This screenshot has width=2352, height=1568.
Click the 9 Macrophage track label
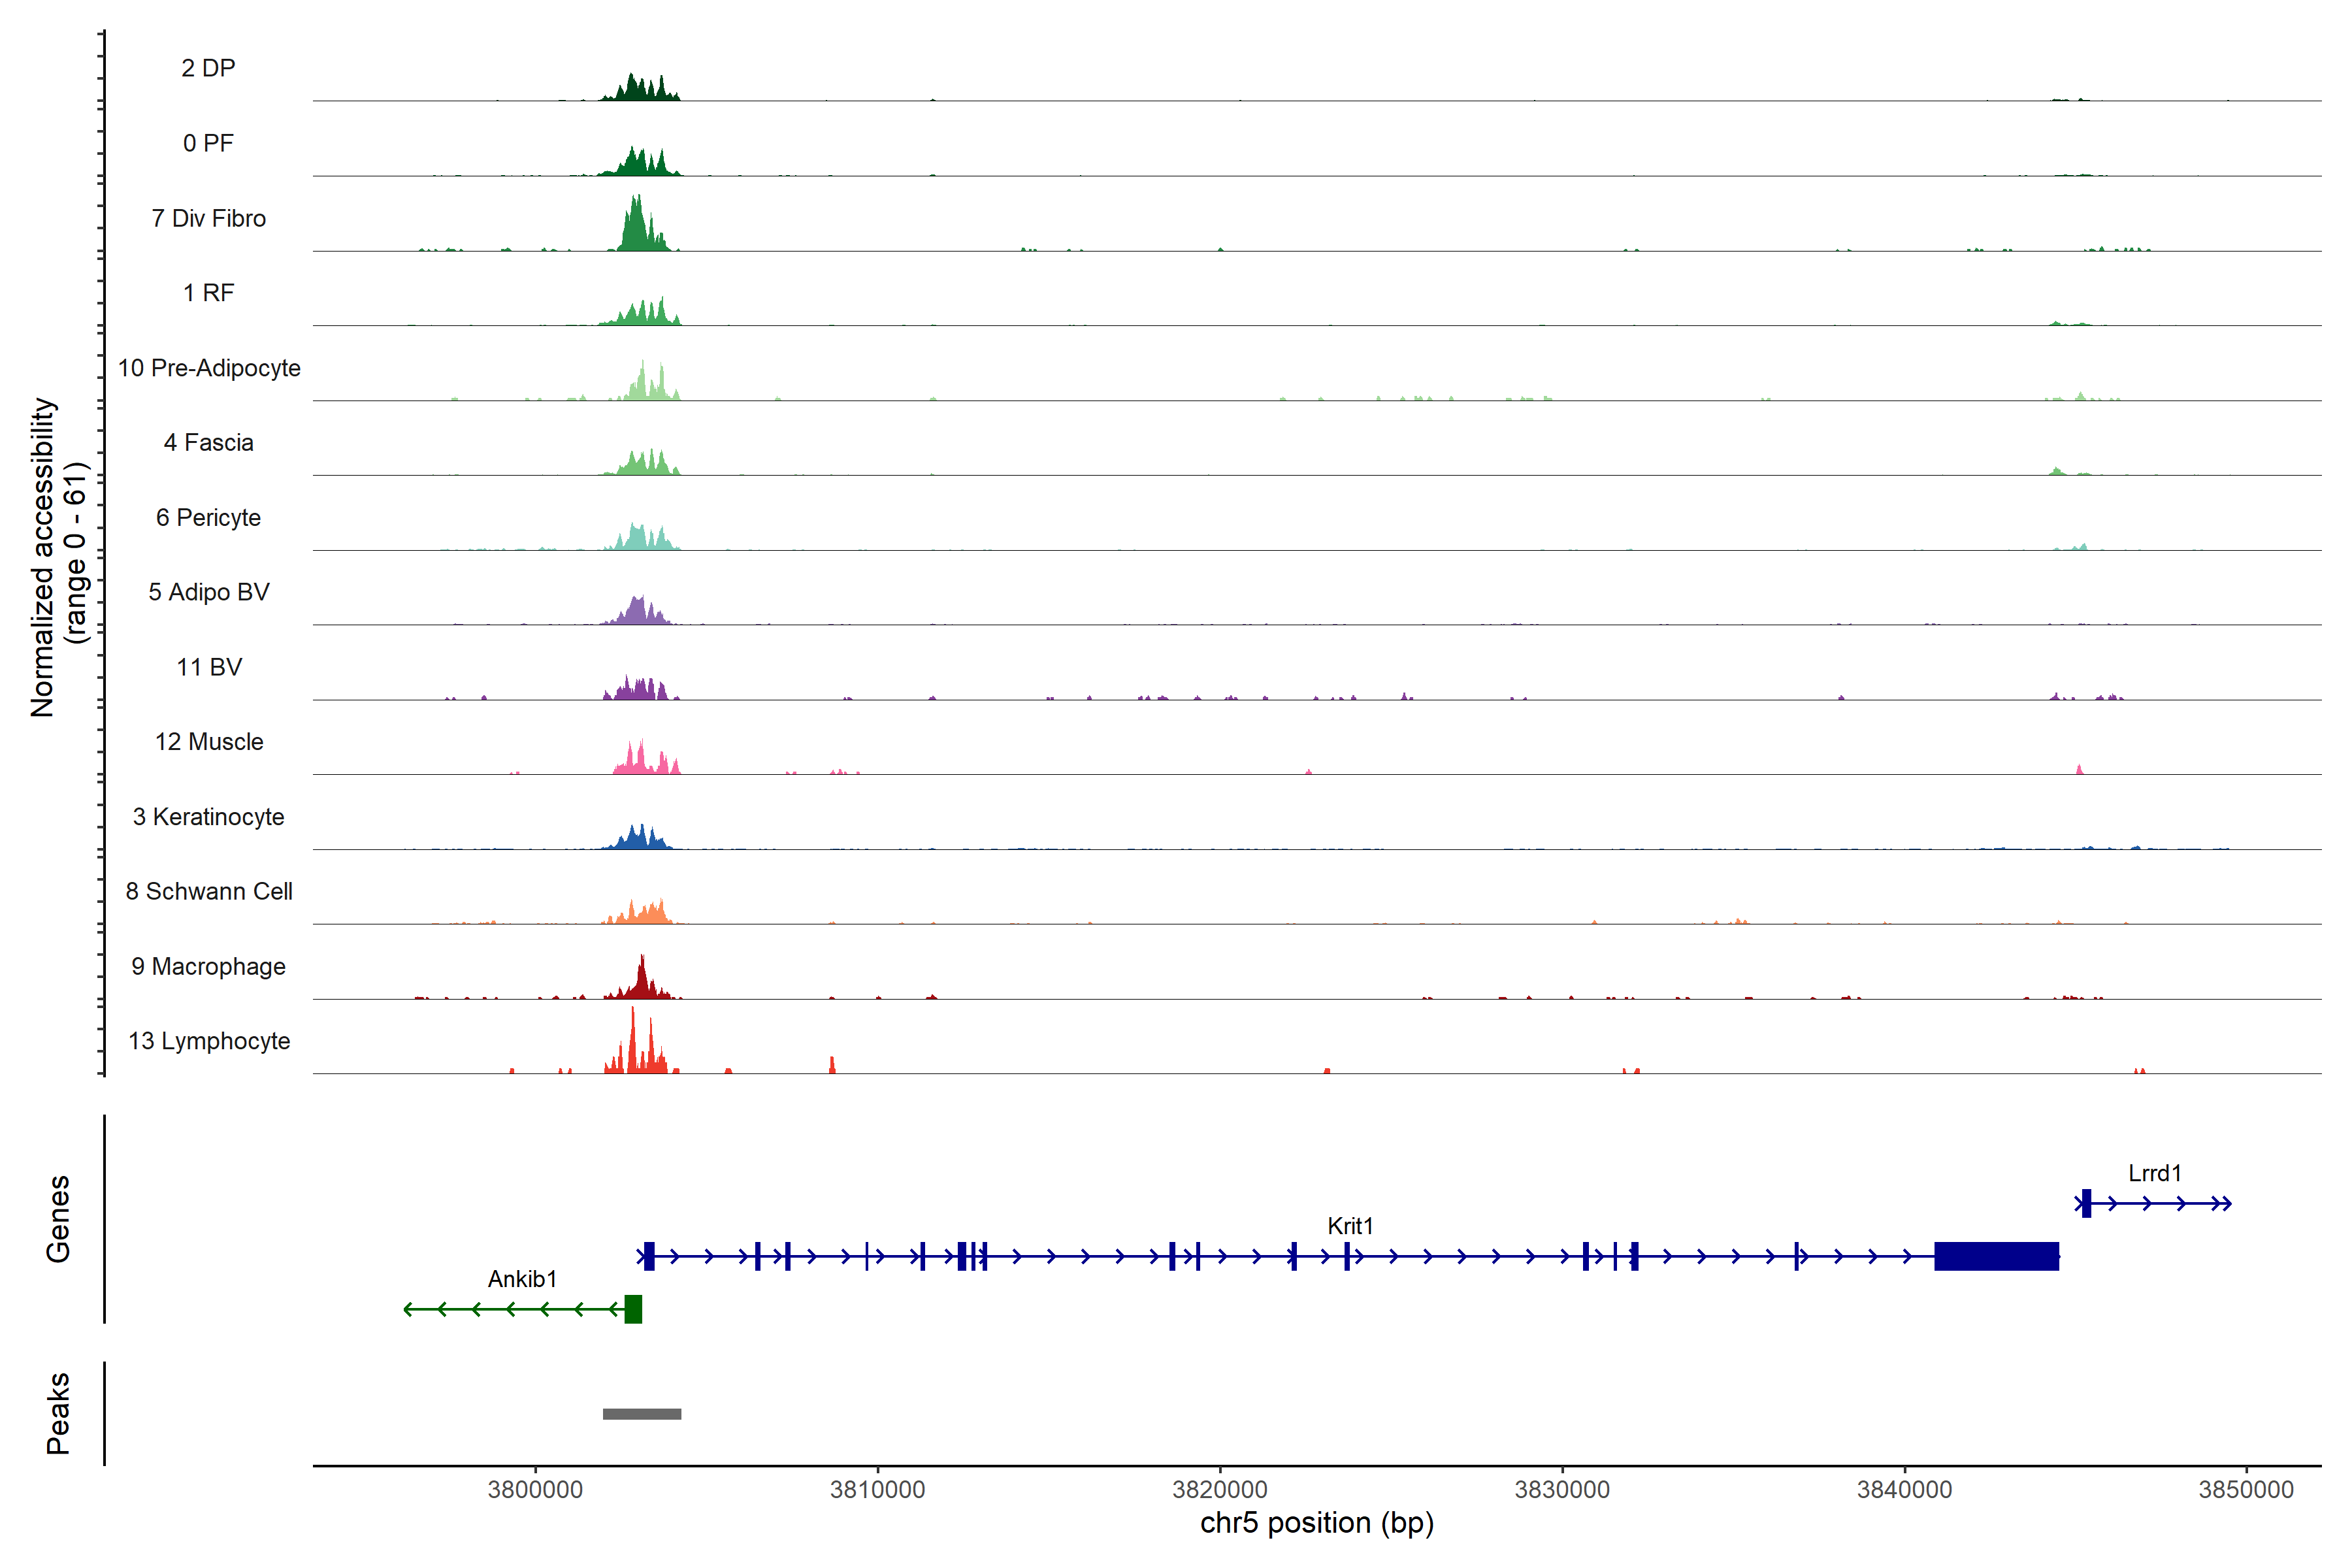pos(208,966)
